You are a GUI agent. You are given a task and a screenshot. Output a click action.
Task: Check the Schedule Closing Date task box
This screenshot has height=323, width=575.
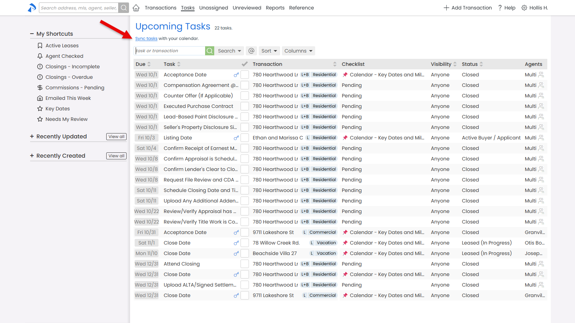point(245,190)
